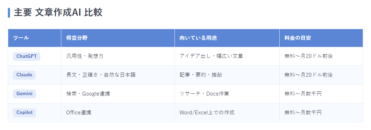Click the 料金の目安 column header
Screen dimensions: 371x130
[321, 38]
